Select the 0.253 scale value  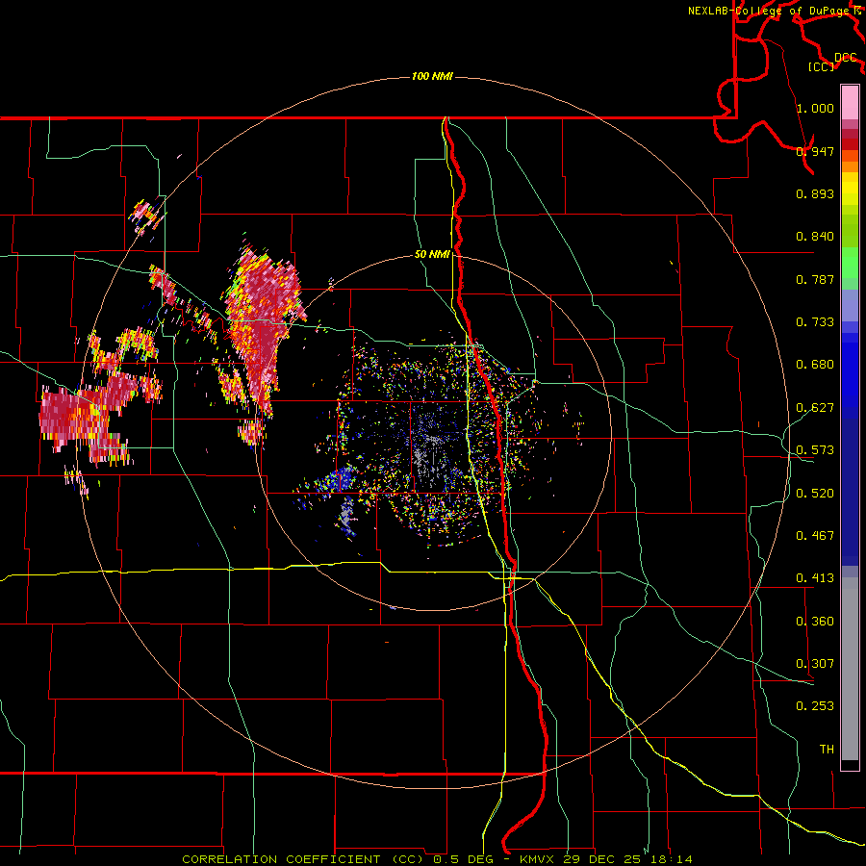815,706
